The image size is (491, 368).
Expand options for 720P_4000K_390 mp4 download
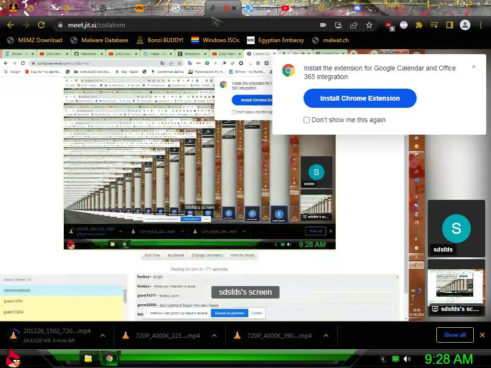coord(326,335)
